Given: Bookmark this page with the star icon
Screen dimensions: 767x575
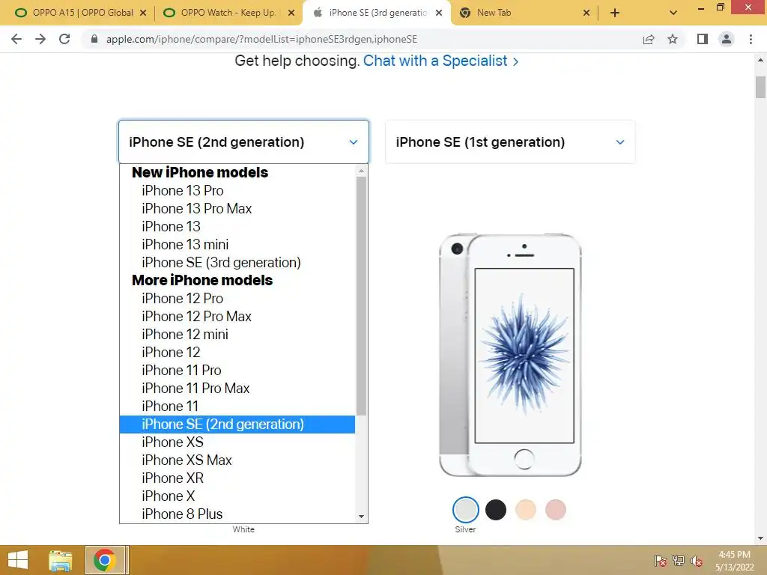Looking at the screenshot, I should point(673,39).
